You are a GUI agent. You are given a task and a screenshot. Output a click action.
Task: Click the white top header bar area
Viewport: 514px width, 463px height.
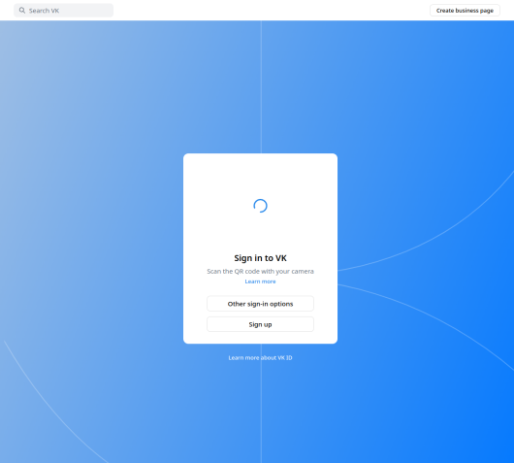[x=262, y=10]
